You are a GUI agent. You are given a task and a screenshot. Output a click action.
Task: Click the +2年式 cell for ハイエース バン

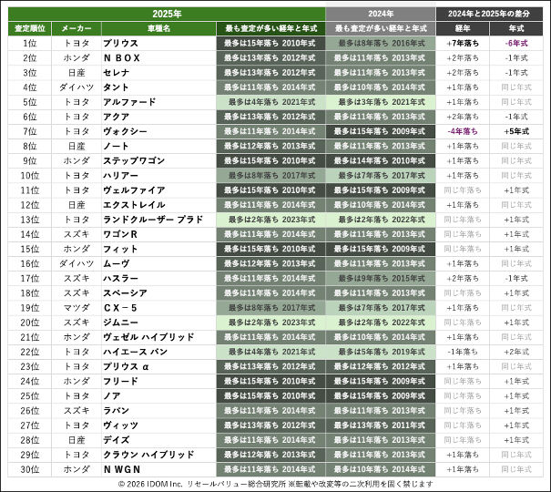click(516, 352)
